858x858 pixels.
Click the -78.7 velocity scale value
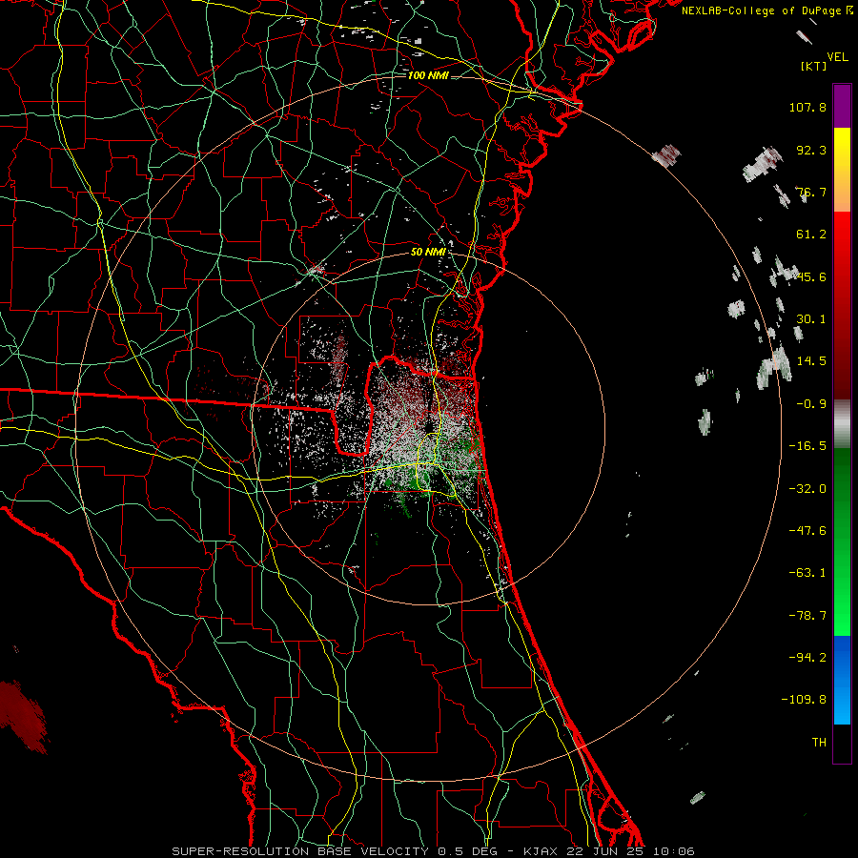[807, 616]
